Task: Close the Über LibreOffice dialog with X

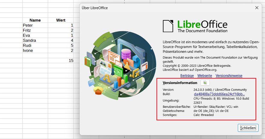Action: click(257, 8)
